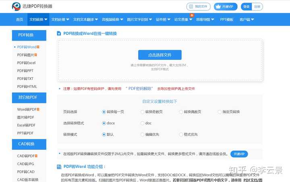Click the document icon in 我的文件 button

point(191,7)
